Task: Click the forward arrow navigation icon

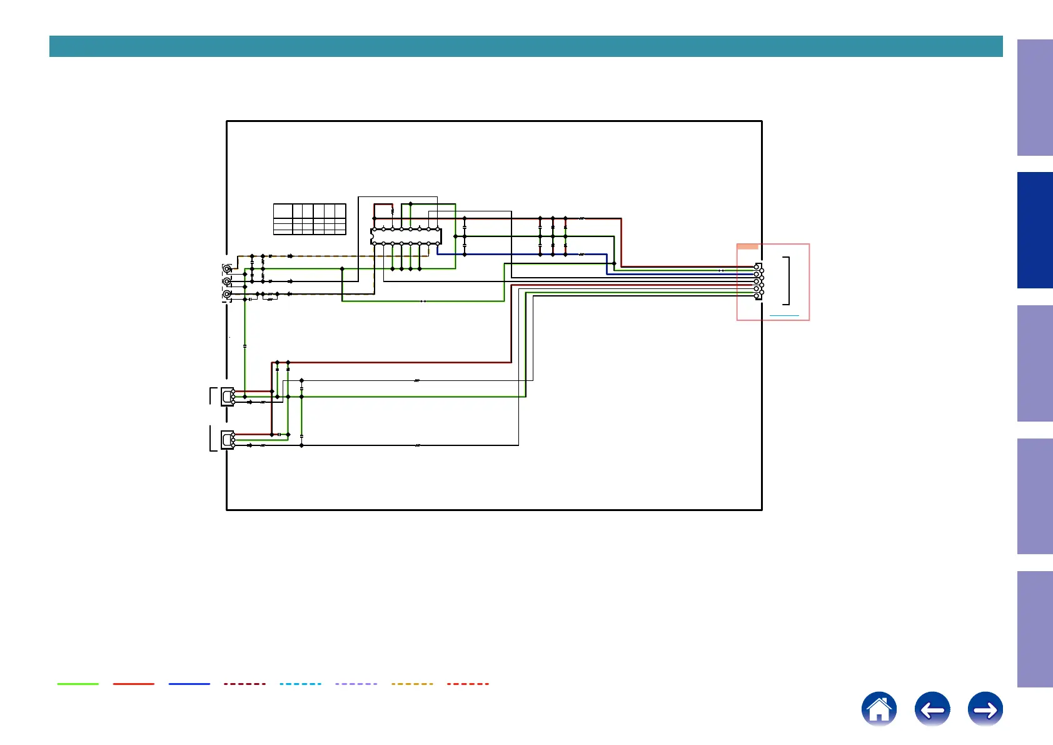Action: click(x=985, y=709)
